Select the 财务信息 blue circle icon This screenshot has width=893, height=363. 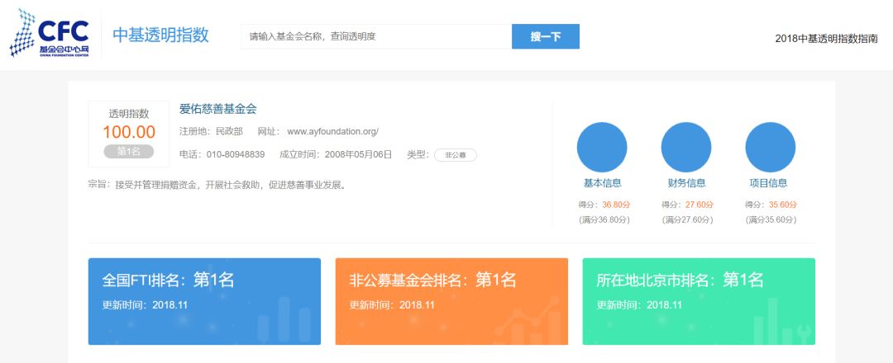pos(686,147)
